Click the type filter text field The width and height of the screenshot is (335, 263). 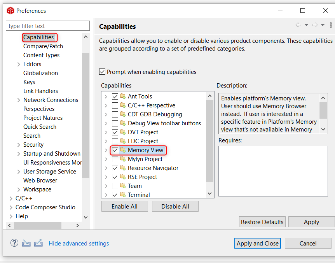pyautogui.click(x=47, y=26)
